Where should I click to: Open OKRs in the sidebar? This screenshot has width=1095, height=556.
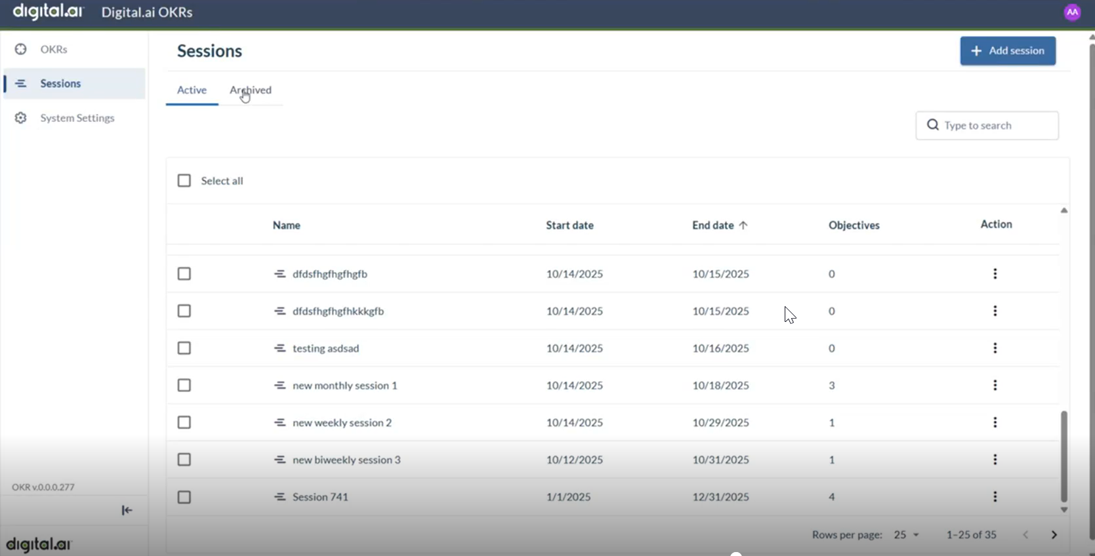point(54,49)
